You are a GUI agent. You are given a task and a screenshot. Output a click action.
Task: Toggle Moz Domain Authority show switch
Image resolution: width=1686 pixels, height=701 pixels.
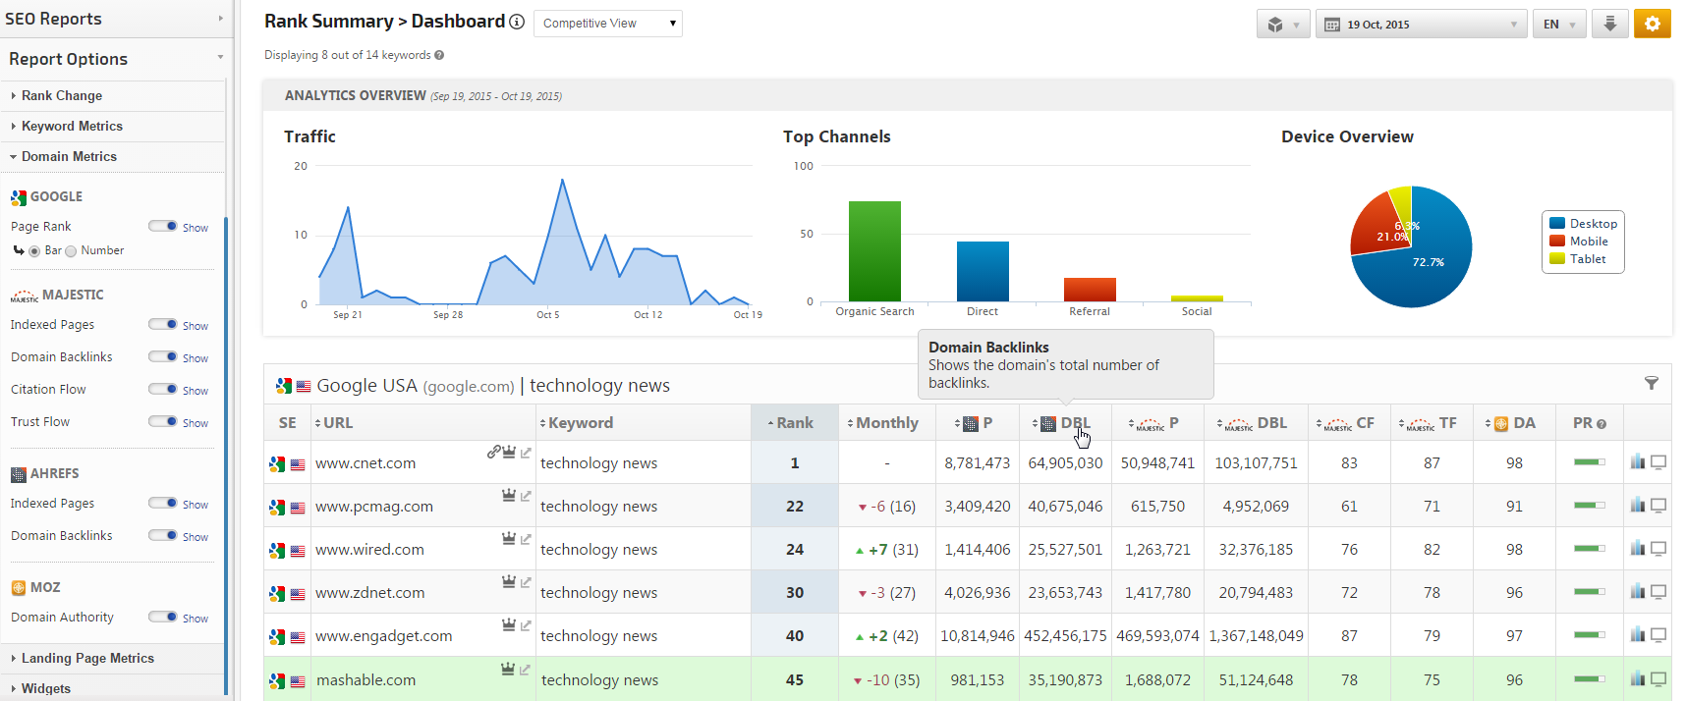(163, 617)
